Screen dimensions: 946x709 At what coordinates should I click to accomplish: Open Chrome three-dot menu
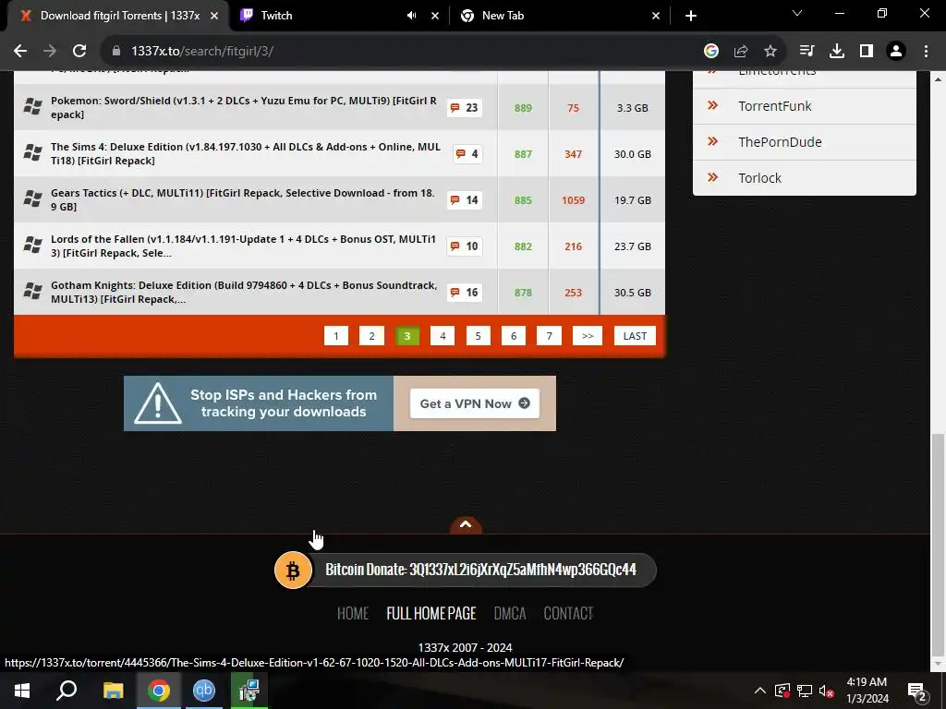pyautogui.click(x=926, y=52)
